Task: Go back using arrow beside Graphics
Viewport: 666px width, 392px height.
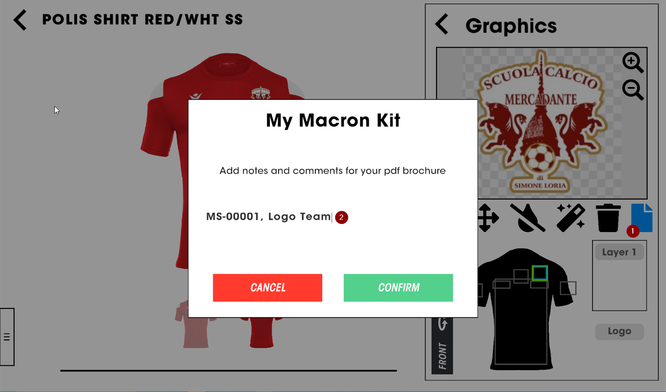Action: point(442,24)
